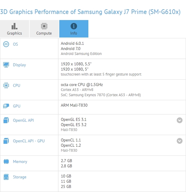Click the Info tab circle icon
Viewport: 186px width, 192px height.
pyautogui.click(x=74, y=26)
